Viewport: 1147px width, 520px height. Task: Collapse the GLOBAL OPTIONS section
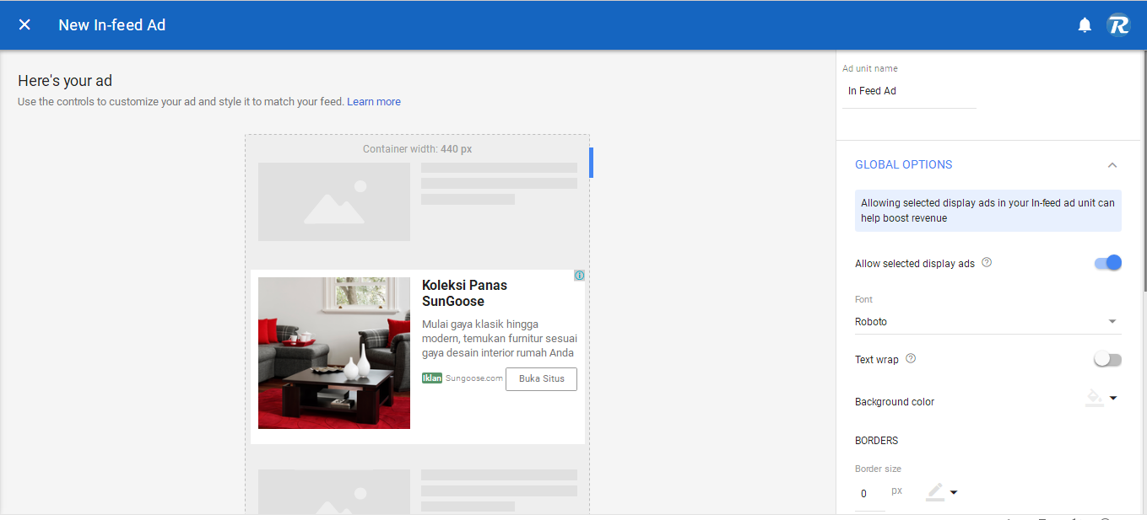(1112, 164)
